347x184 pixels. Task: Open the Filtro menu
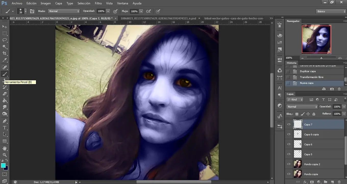[98, 3]
